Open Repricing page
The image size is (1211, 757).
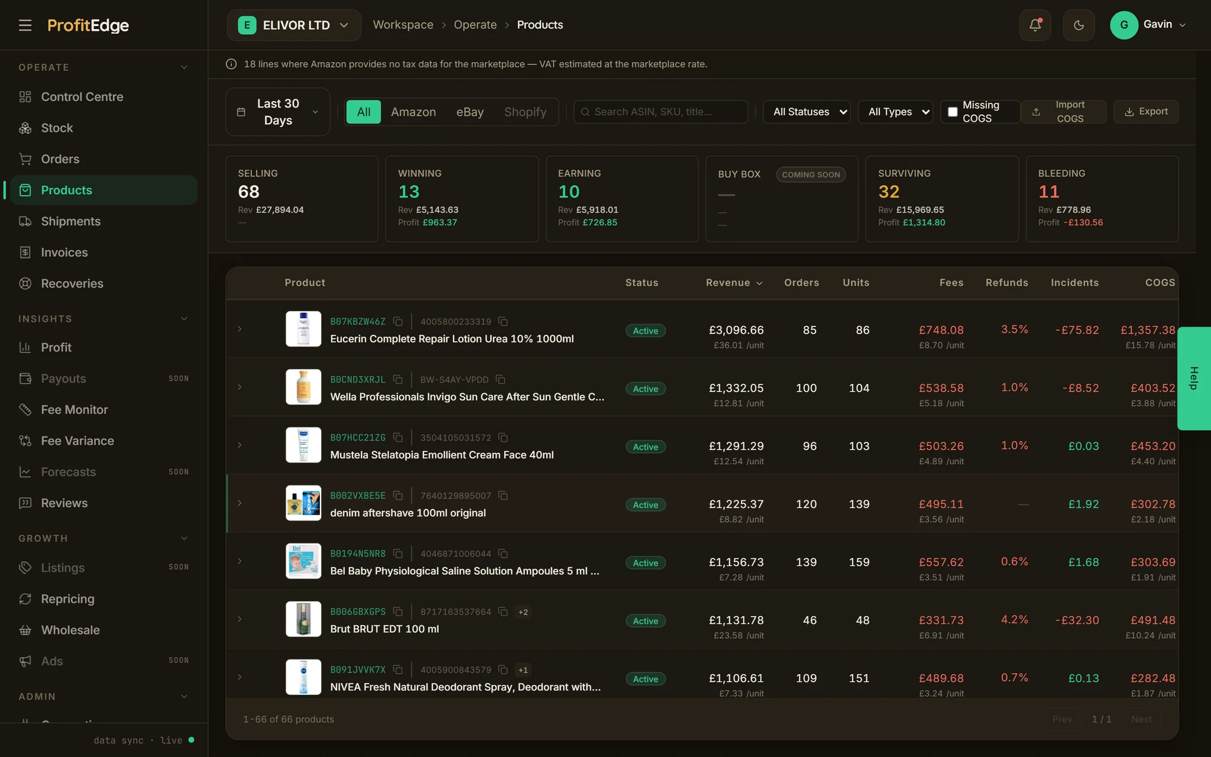click(103, 599)
